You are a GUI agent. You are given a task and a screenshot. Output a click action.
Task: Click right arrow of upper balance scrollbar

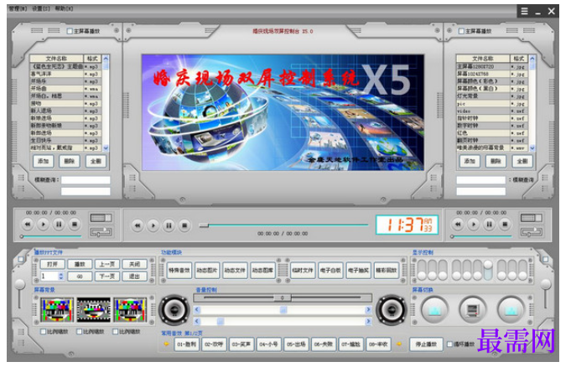coord(368,310)
